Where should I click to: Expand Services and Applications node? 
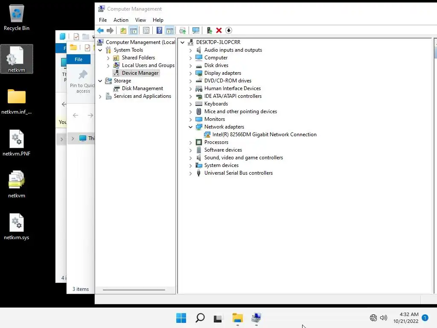(x=100, y=97)
